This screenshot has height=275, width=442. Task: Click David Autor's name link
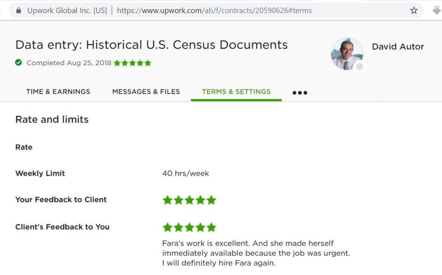pos(398,47)
